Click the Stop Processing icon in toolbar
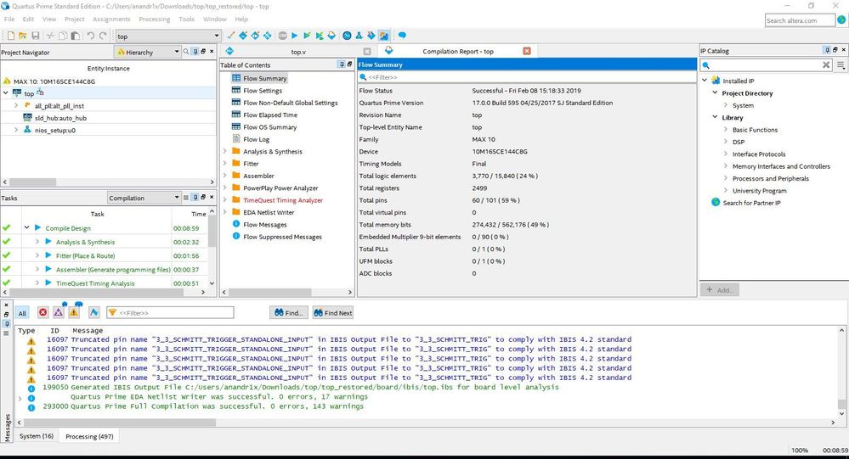This screenshot has height=459, width=849. pos(281,36)
